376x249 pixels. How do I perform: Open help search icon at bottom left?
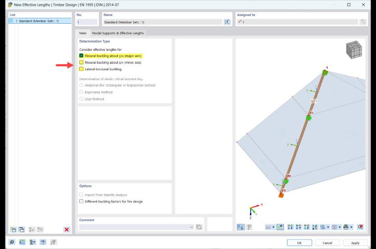[12, 242]
